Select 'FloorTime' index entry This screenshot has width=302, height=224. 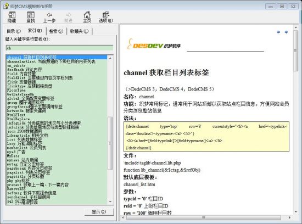(x=16, y=90)
